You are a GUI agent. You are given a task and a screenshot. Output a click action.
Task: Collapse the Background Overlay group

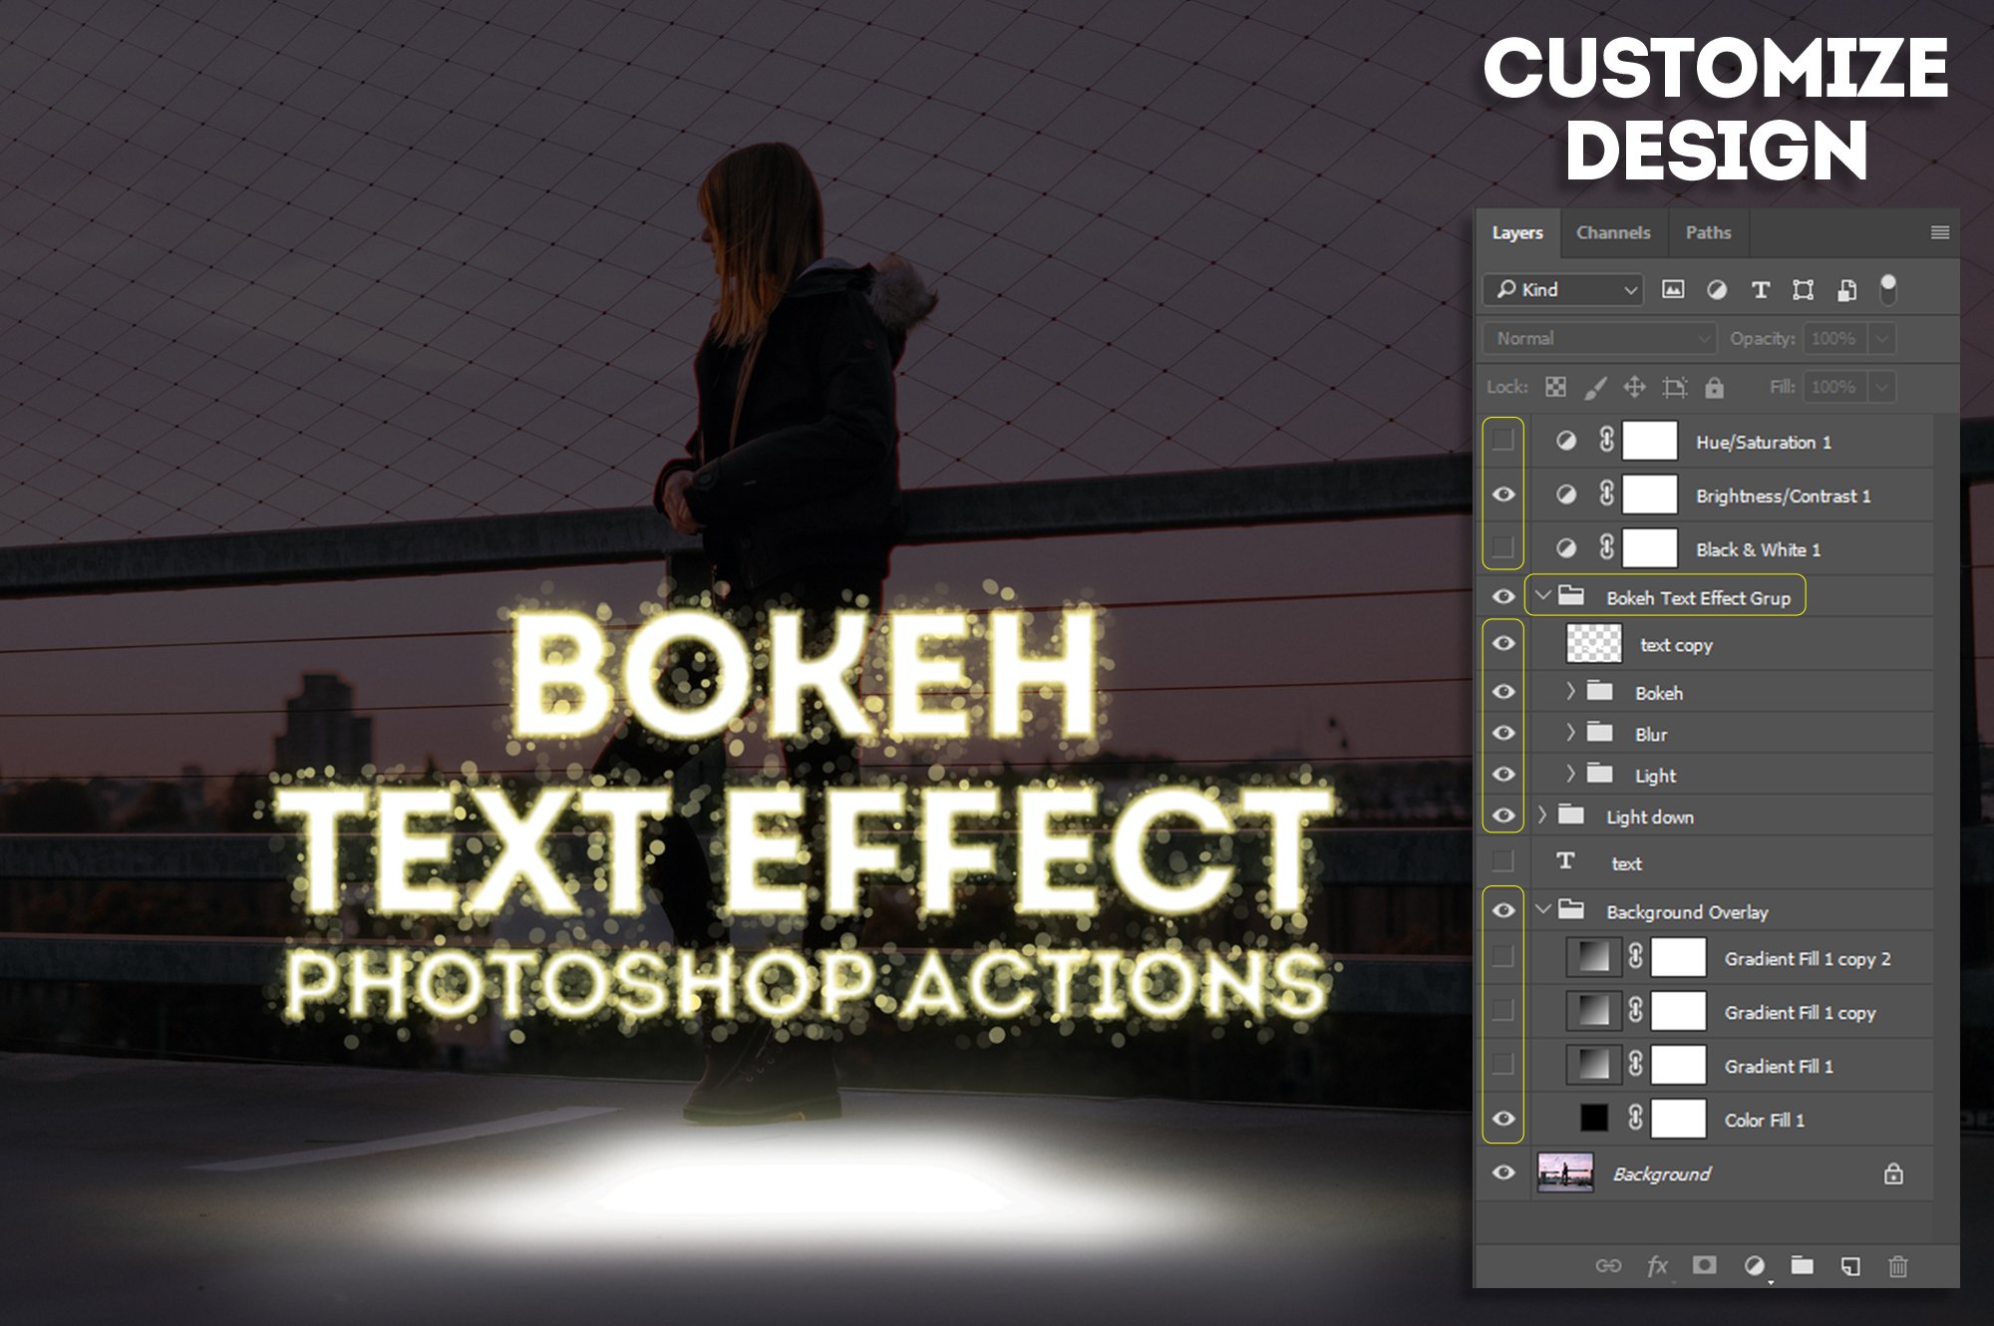pyautogui.click(x=1543, y=909)
